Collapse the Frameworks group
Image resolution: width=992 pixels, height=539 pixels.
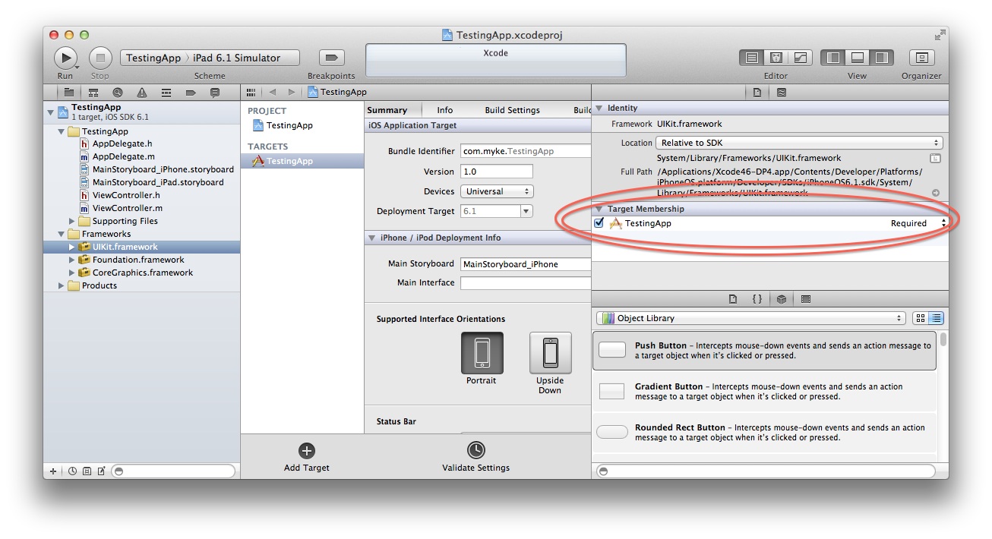pos(62,234)
